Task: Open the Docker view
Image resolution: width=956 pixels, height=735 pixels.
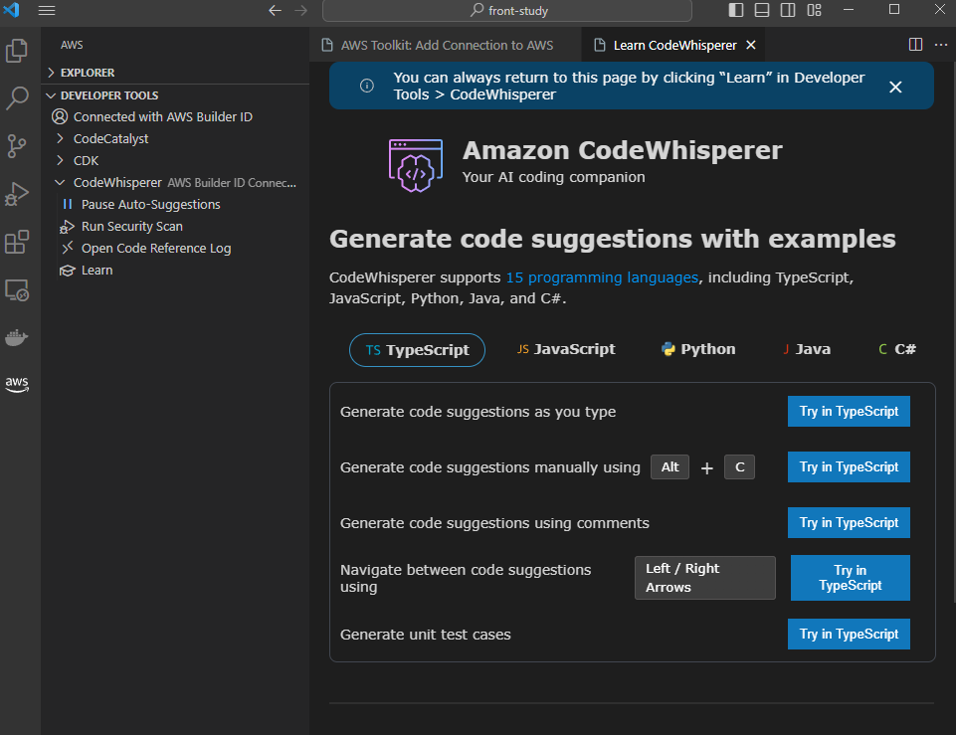Action: [17, 337]
